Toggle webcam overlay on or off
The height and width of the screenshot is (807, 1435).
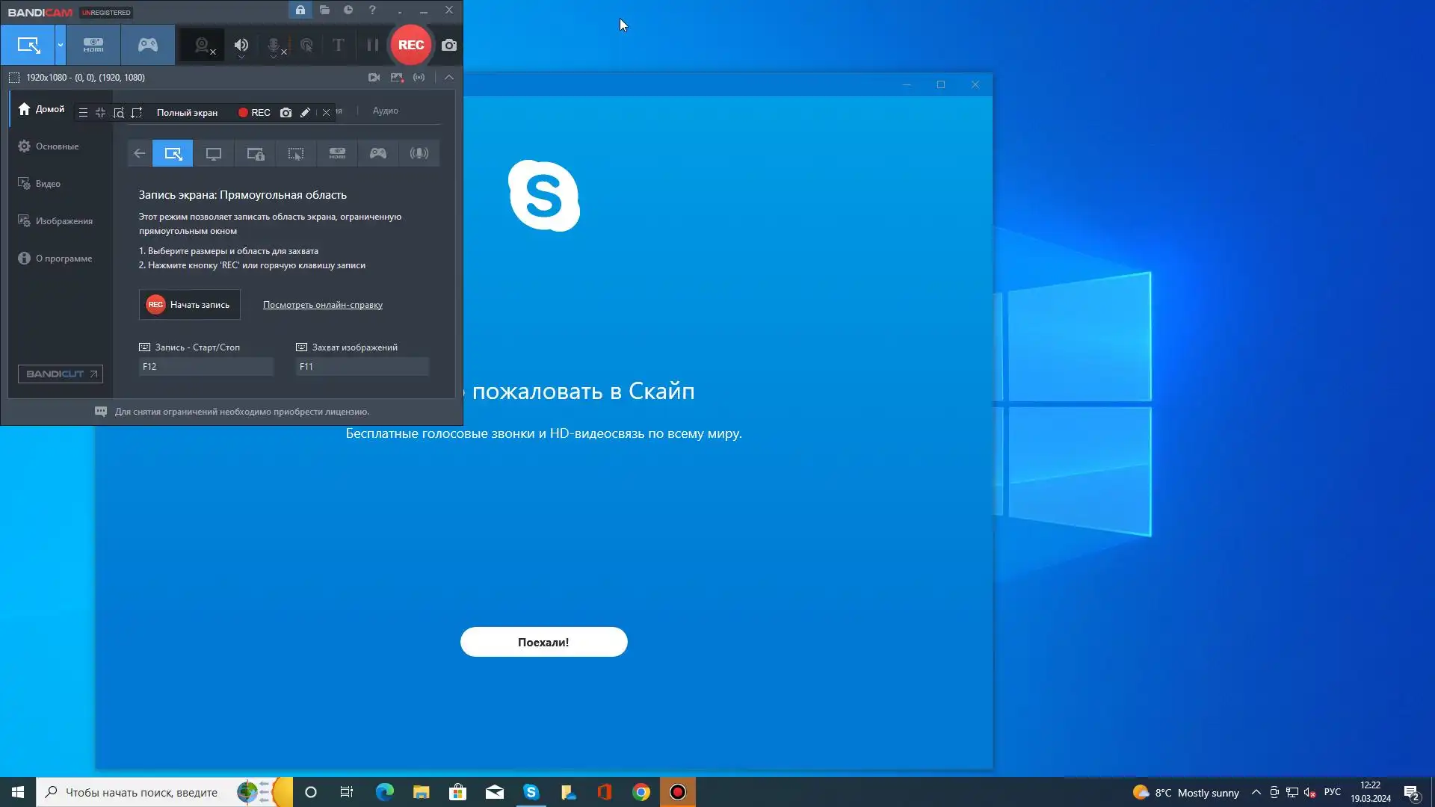point(202,45)
